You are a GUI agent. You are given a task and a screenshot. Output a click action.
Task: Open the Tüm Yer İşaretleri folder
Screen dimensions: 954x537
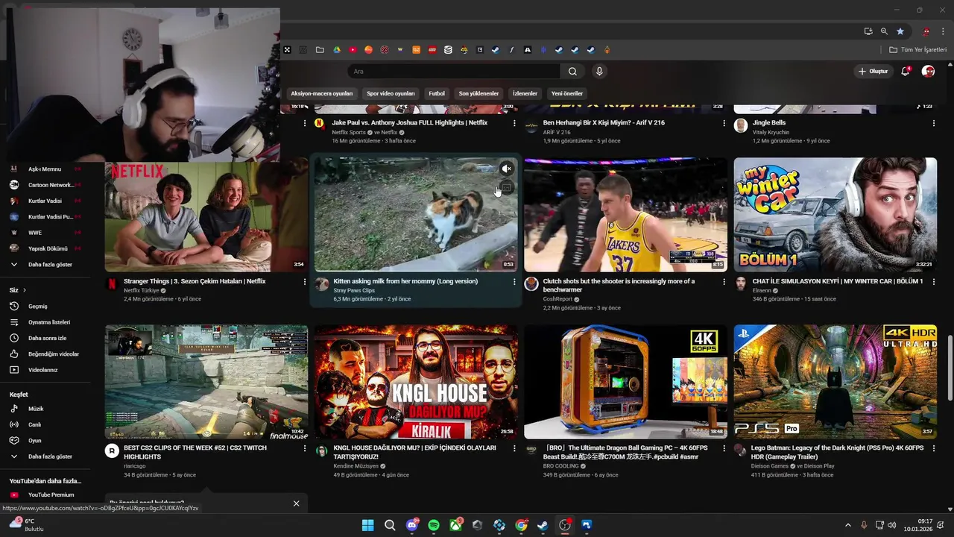click(917, 50)
